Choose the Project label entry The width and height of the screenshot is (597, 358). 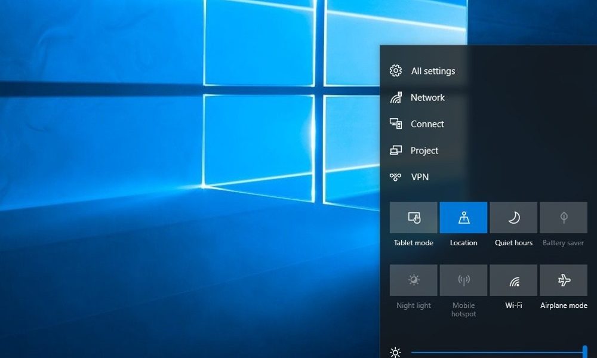click(x=424, y=150)
